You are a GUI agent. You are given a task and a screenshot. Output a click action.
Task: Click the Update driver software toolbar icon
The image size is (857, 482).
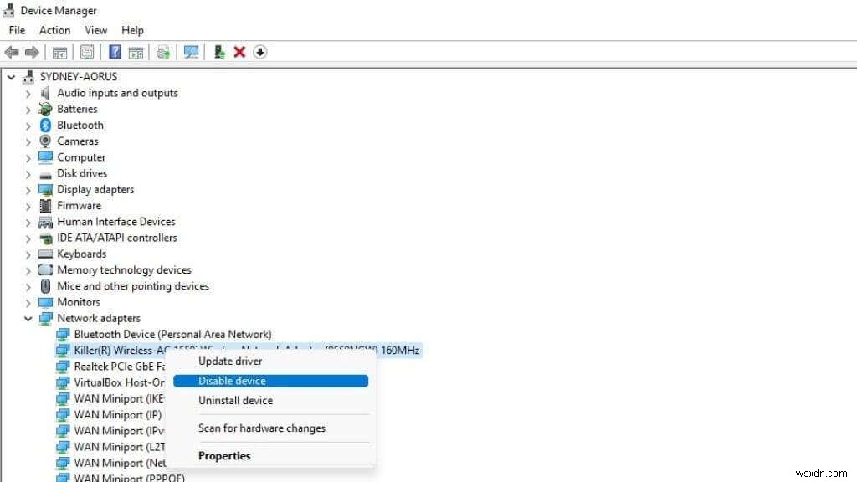[x=219, y=52]
